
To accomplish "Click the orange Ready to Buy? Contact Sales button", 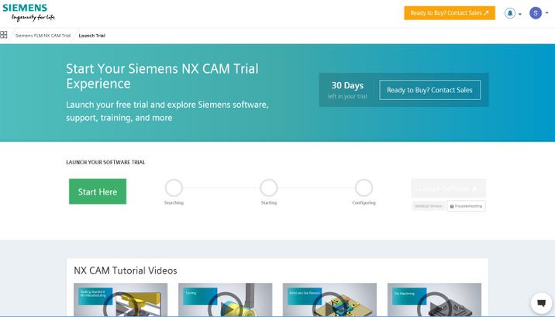I will 450,13.
